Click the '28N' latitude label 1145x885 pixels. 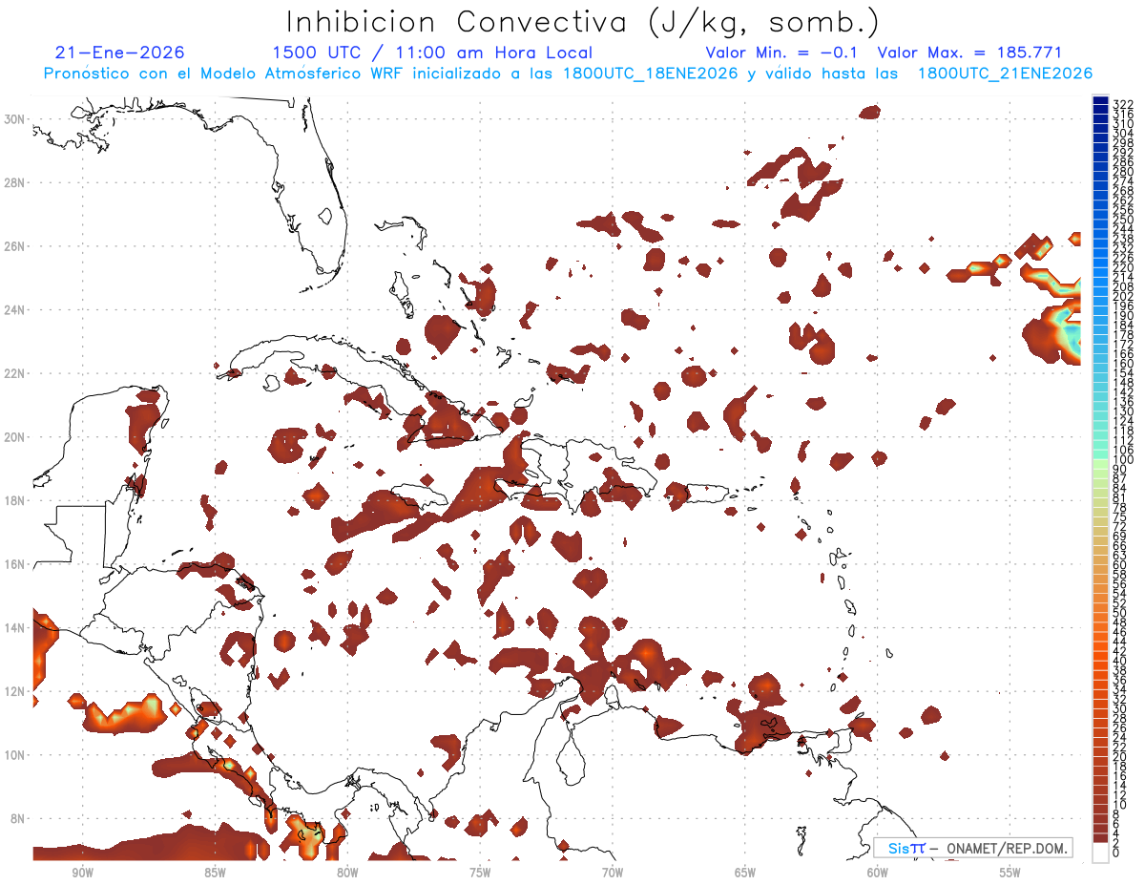14,182
